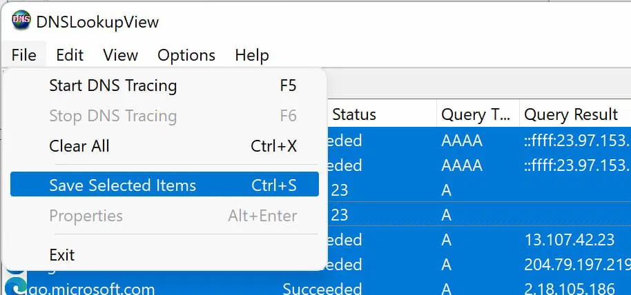Close the open File menu
The image size is (631, 295).
[x=23, y=55]
